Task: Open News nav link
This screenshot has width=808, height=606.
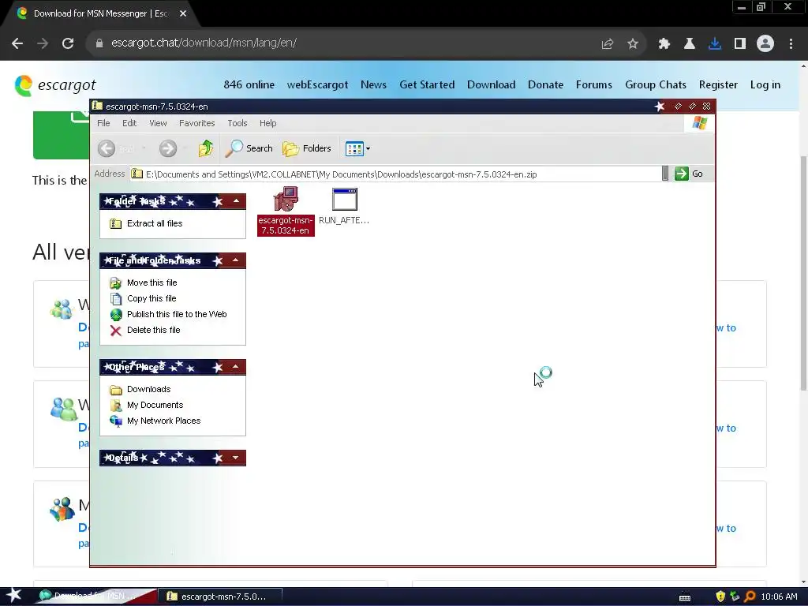Action: pos(373,85)
